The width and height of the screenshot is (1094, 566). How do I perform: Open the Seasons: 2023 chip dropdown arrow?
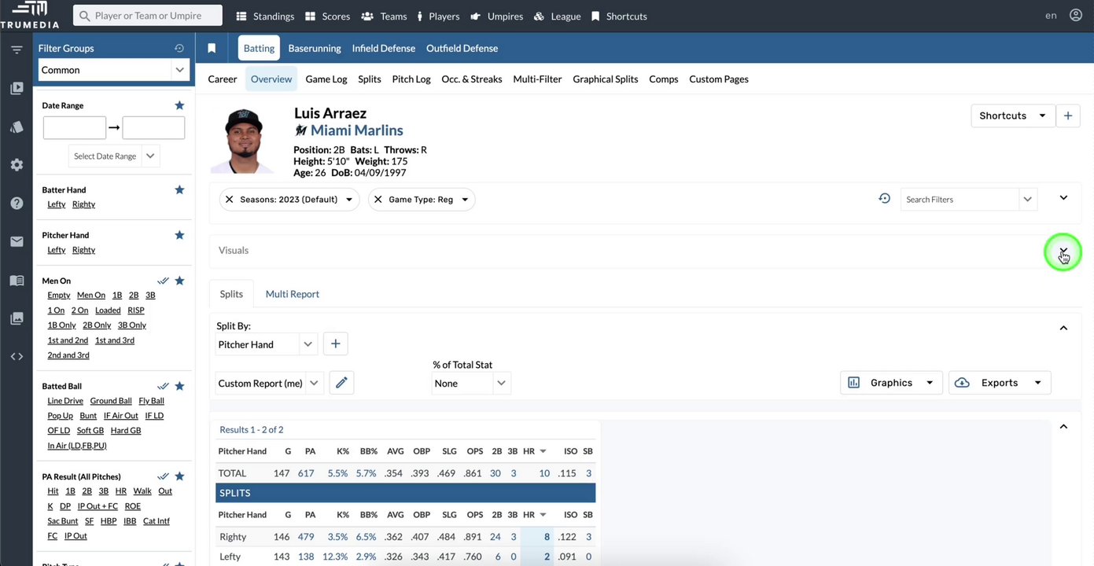tap(349, 200)
